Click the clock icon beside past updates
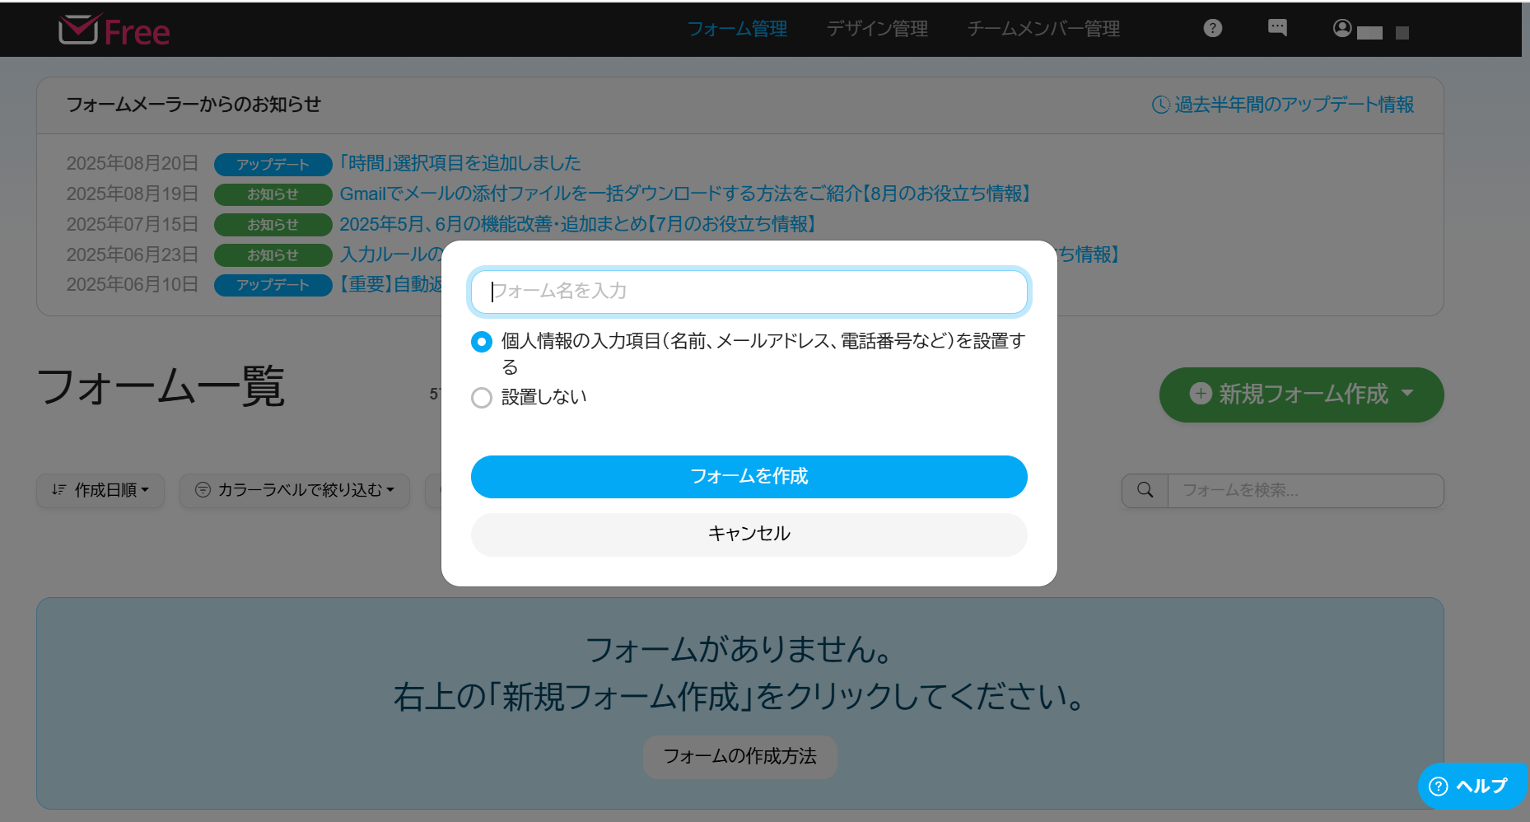This screenshot has width=1530, height=822. click(x=1160, y=105)
